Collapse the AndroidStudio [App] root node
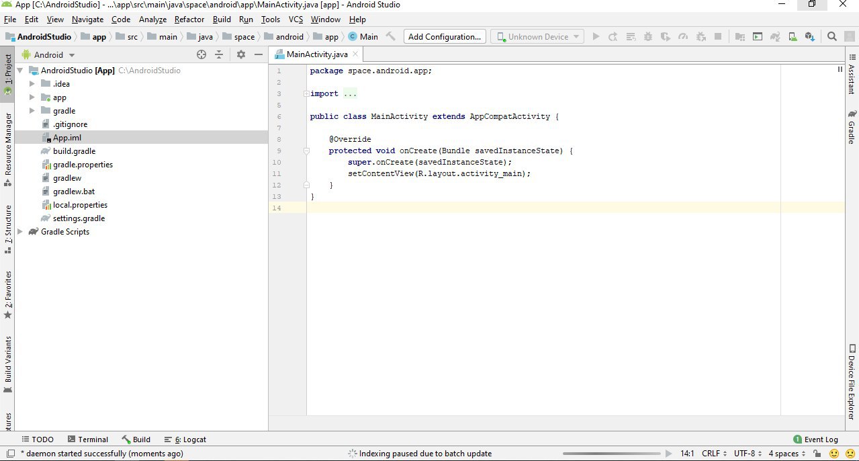859x461 pixels. click(20, 71)
